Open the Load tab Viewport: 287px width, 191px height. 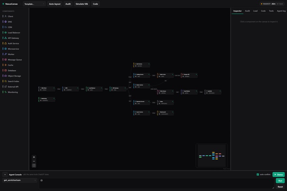tap(255, 11)
